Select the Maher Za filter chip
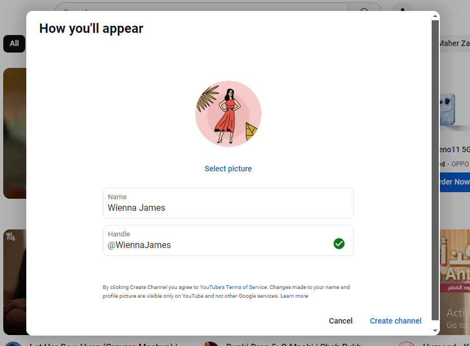Image resolution: width=470 pixels, height=346 pixels. coord(454,44)
